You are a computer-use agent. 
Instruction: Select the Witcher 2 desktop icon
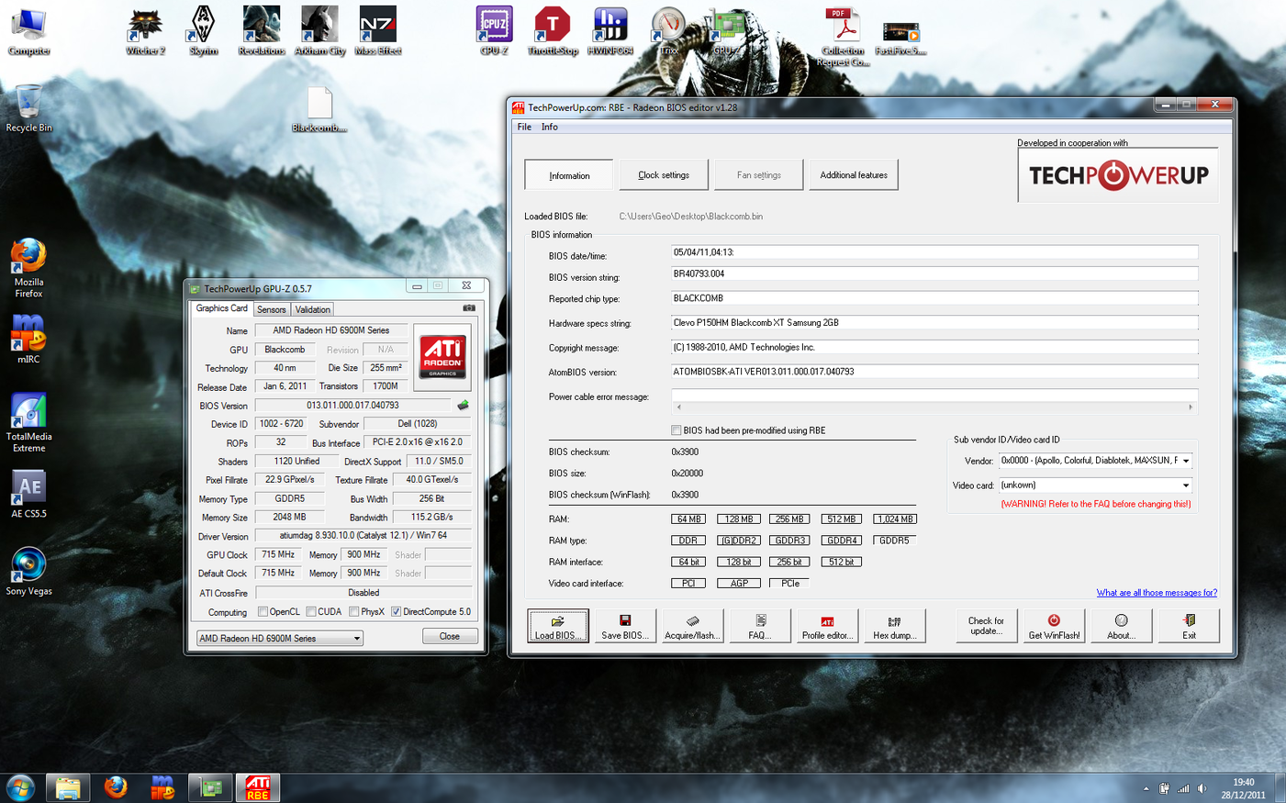(145, 30)
